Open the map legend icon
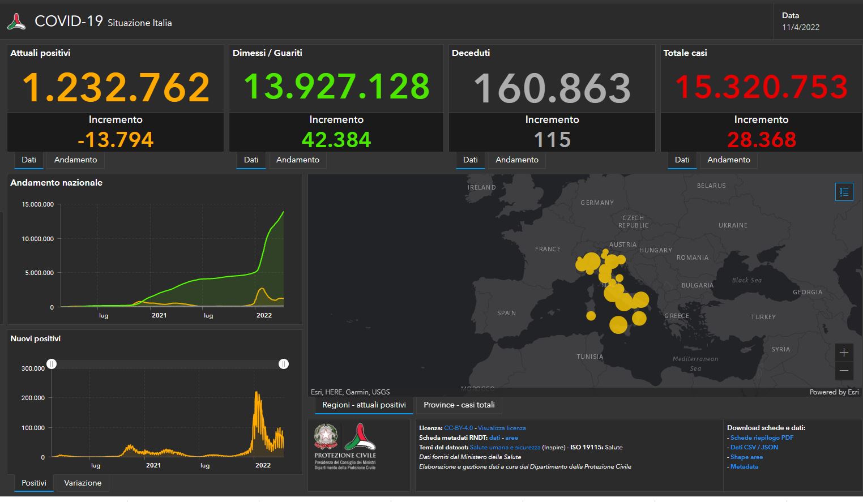 (x=844, y=192)
